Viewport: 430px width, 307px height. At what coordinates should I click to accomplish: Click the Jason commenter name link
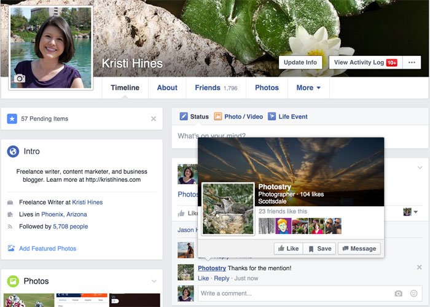187,230
